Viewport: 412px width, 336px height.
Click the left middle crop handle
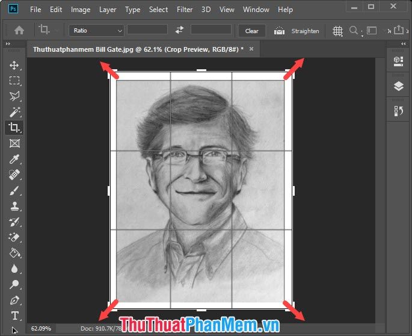[x=109, y=190]
